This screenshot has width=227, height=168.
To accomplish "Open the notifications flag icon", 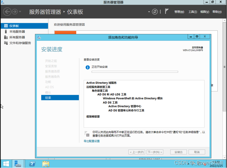I will coord(167,11).
